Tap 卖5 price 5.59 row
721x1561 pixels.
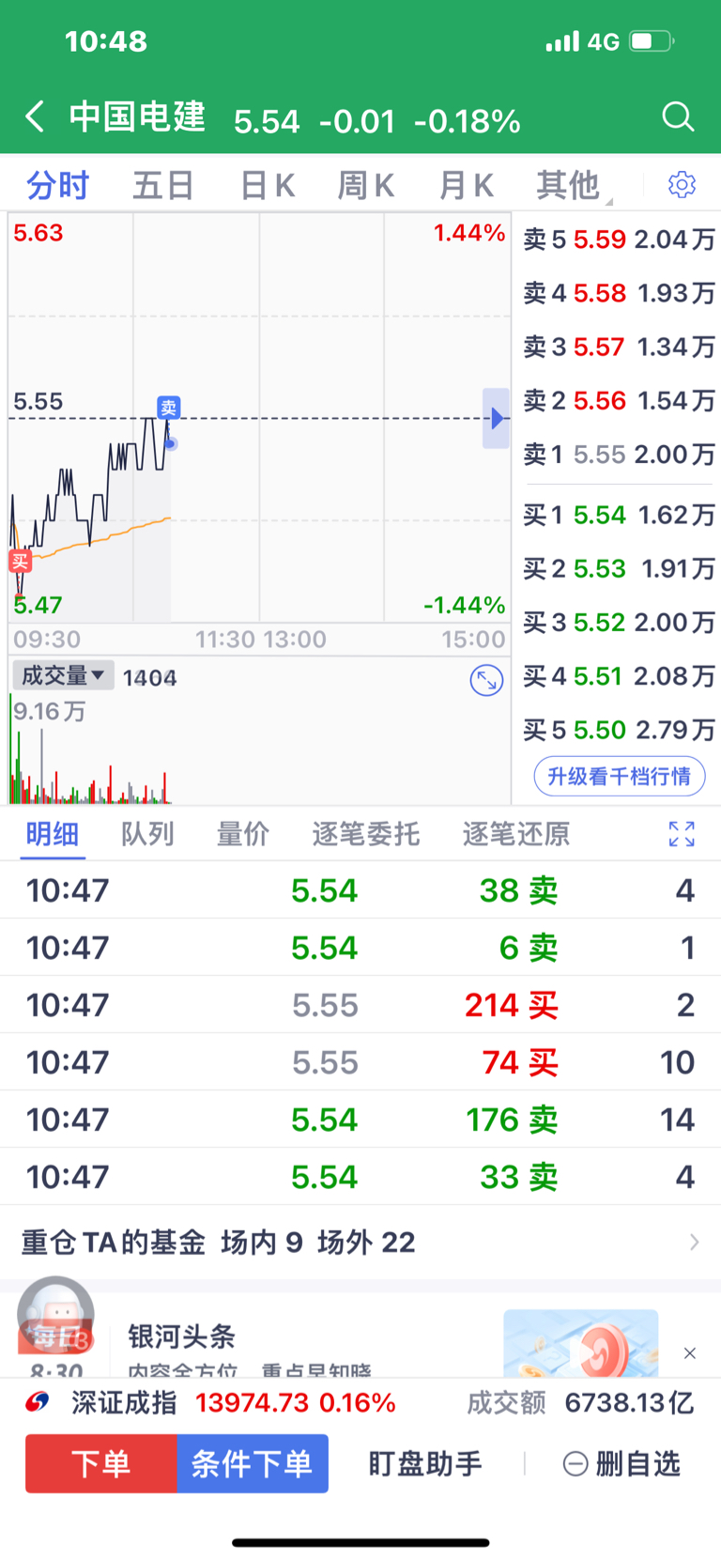(620, 240)
